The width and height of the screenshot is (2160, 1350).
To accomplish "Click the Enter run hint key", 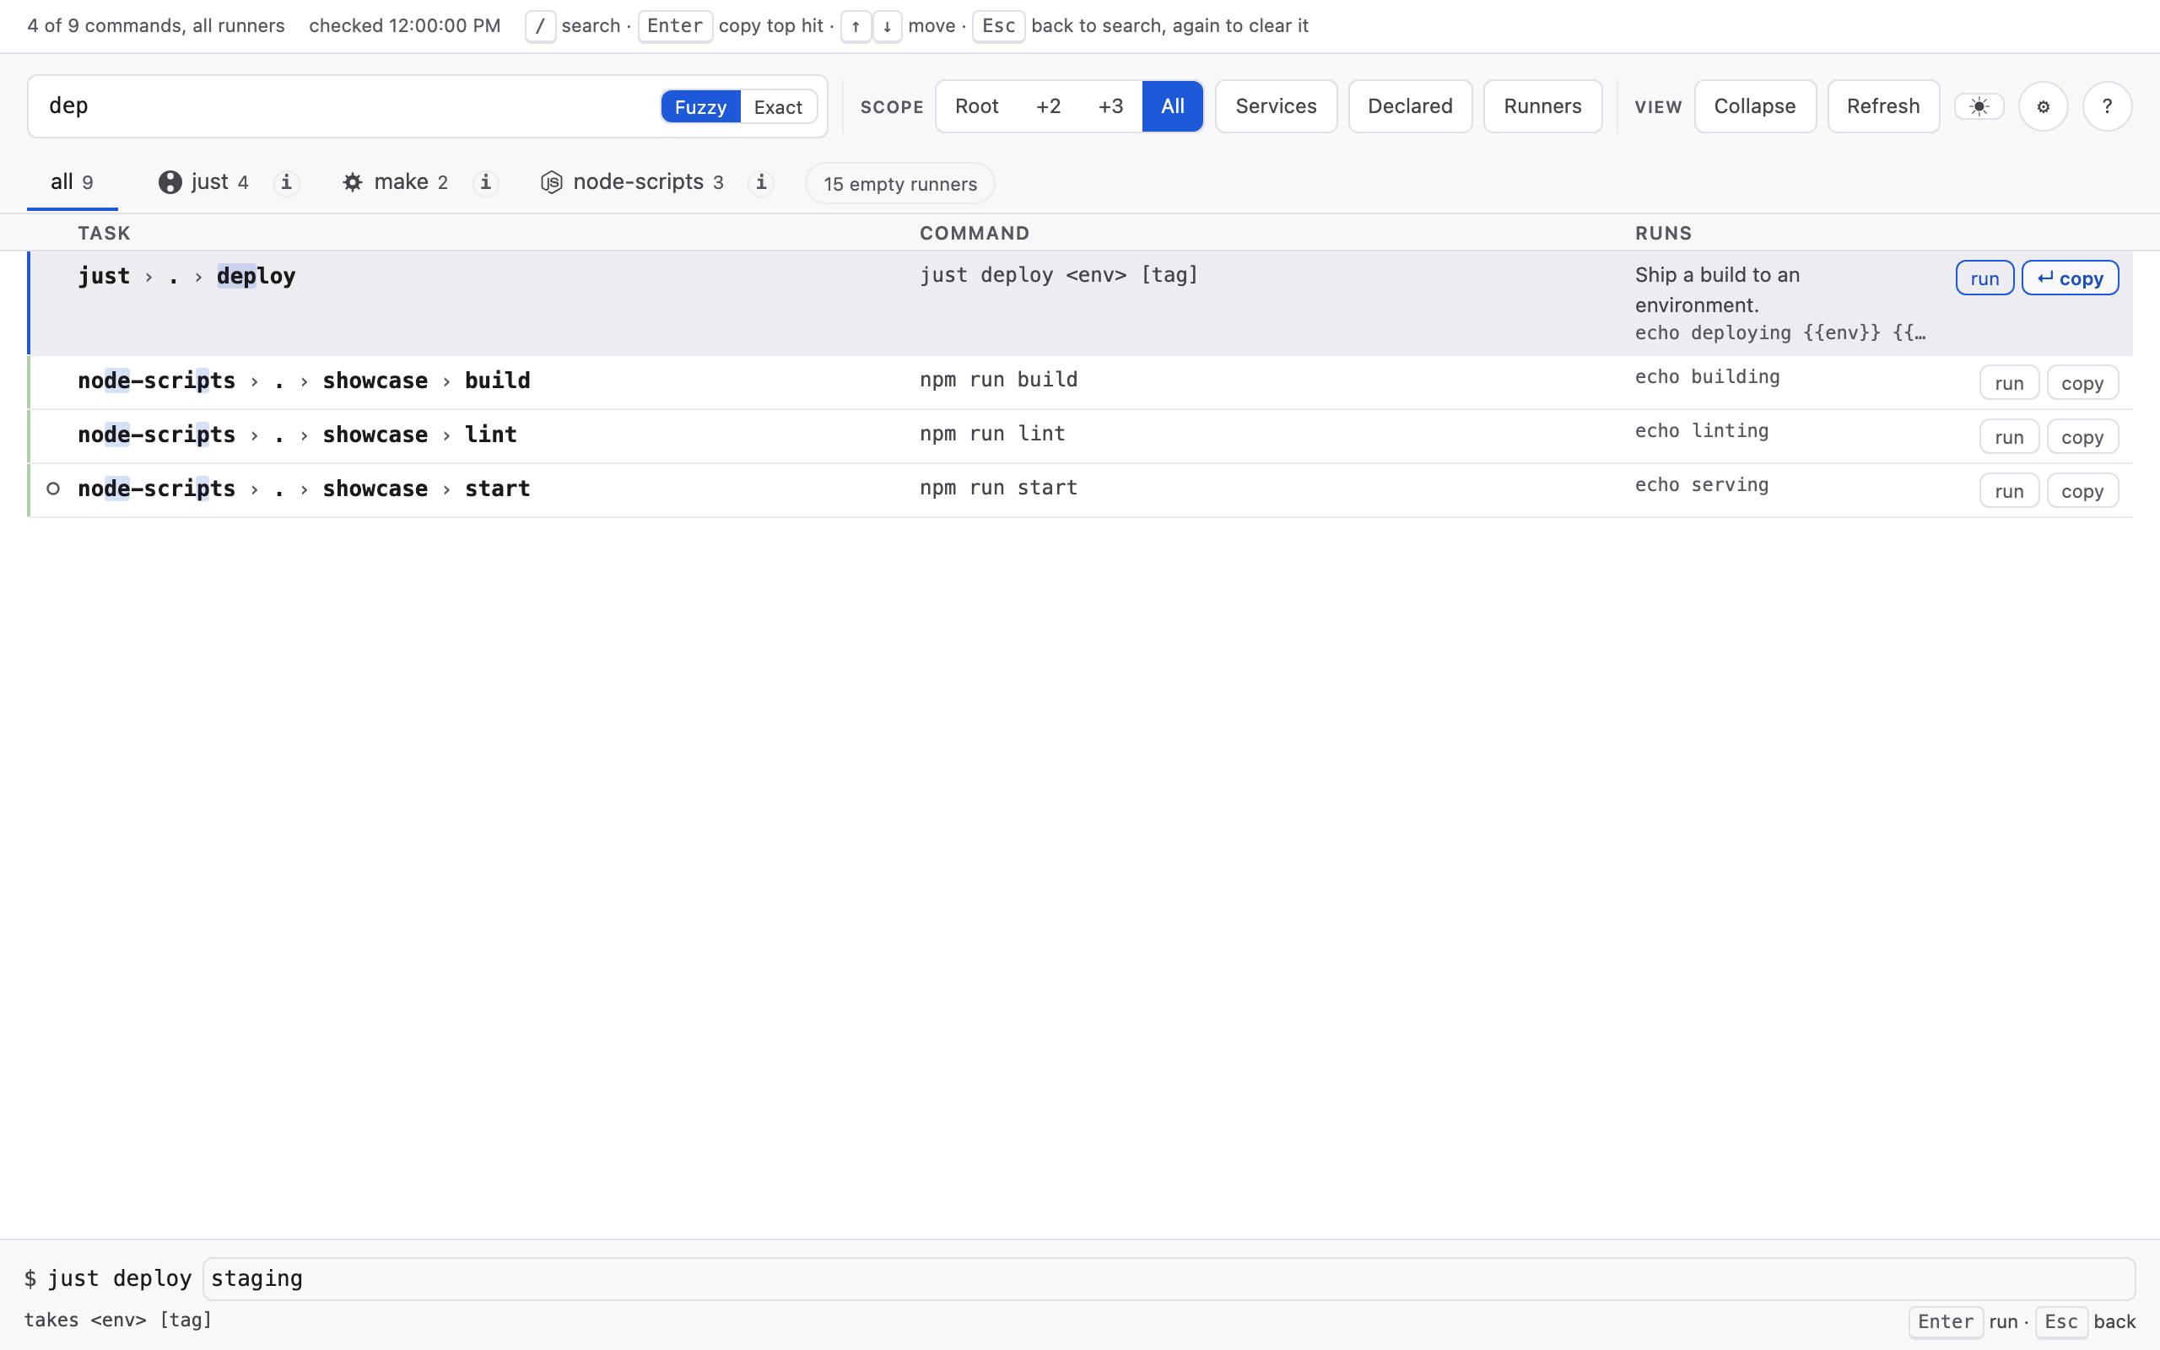I will (1946, 1321).
